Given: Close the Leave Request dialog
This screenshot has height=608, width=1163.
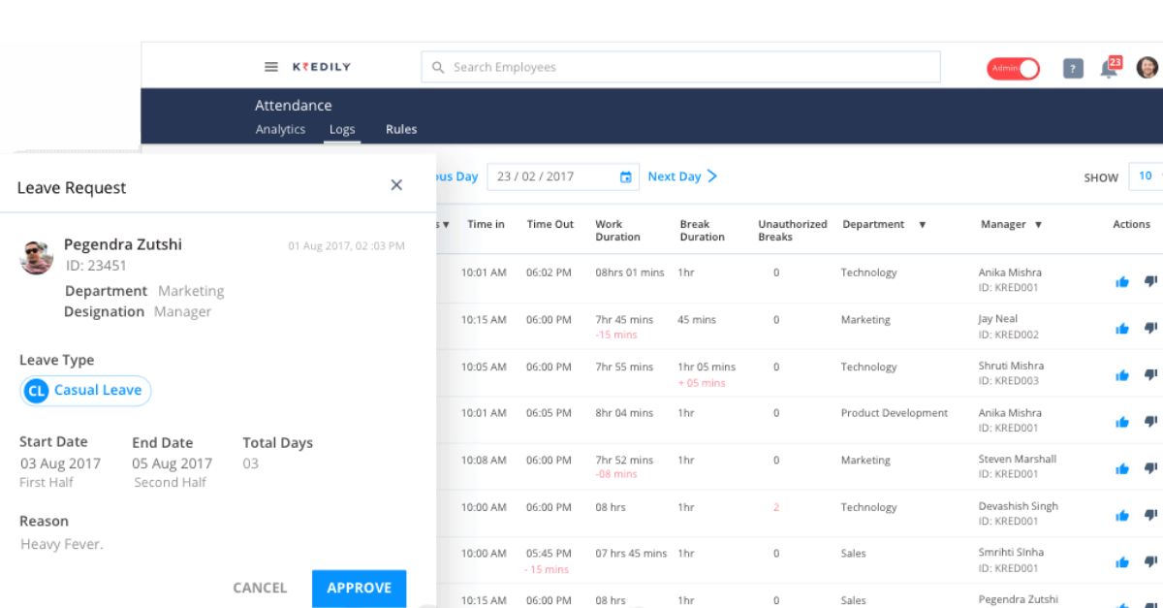Looking at the screenshot, I should coord(396,184).
